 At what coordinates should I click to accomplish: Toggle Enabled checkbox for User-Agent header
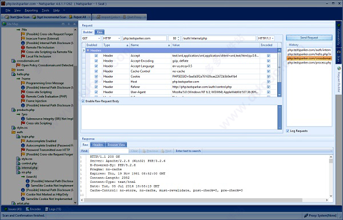pyautogui.click(x=96, y=92)
